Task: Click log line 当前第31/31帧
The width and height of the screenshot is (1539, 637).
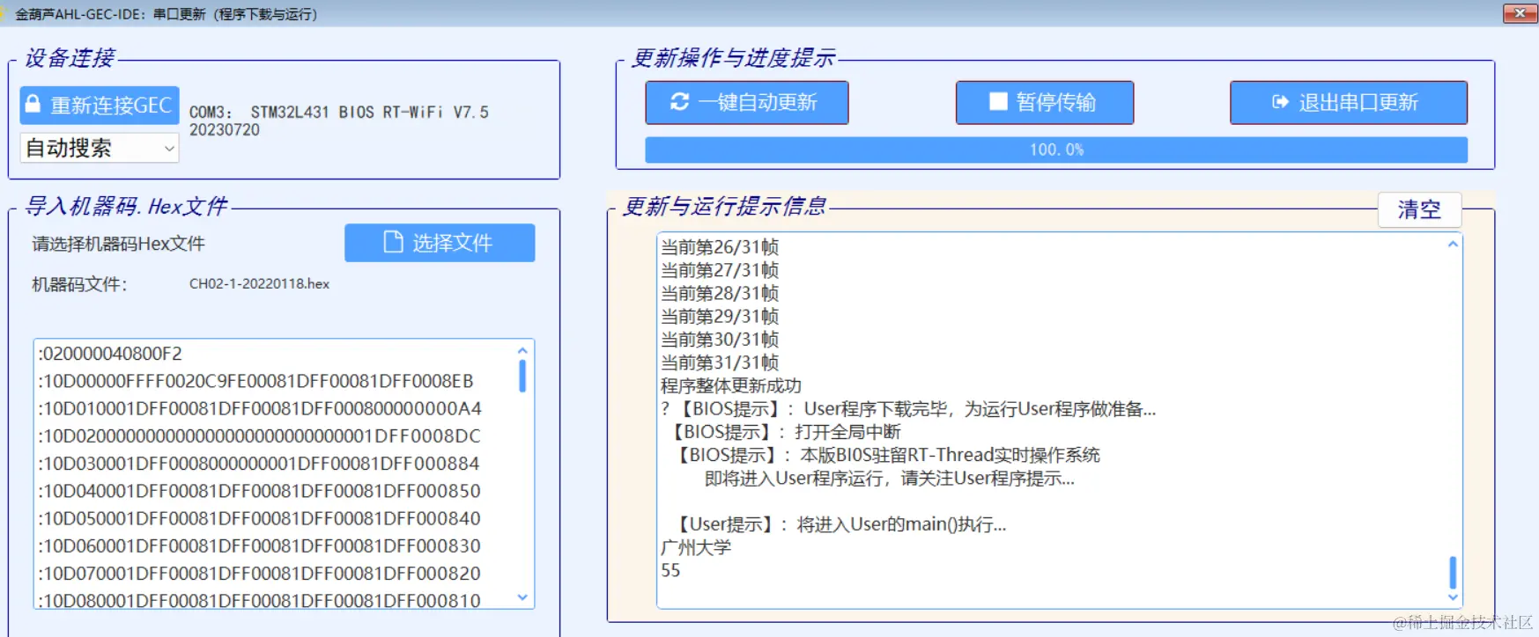Action: click(x=720, y=362)
